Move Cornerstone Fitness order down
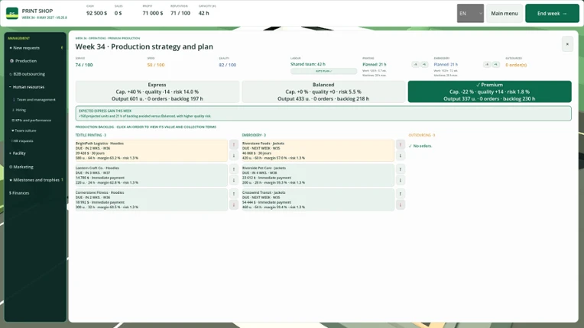 [234, 204]
